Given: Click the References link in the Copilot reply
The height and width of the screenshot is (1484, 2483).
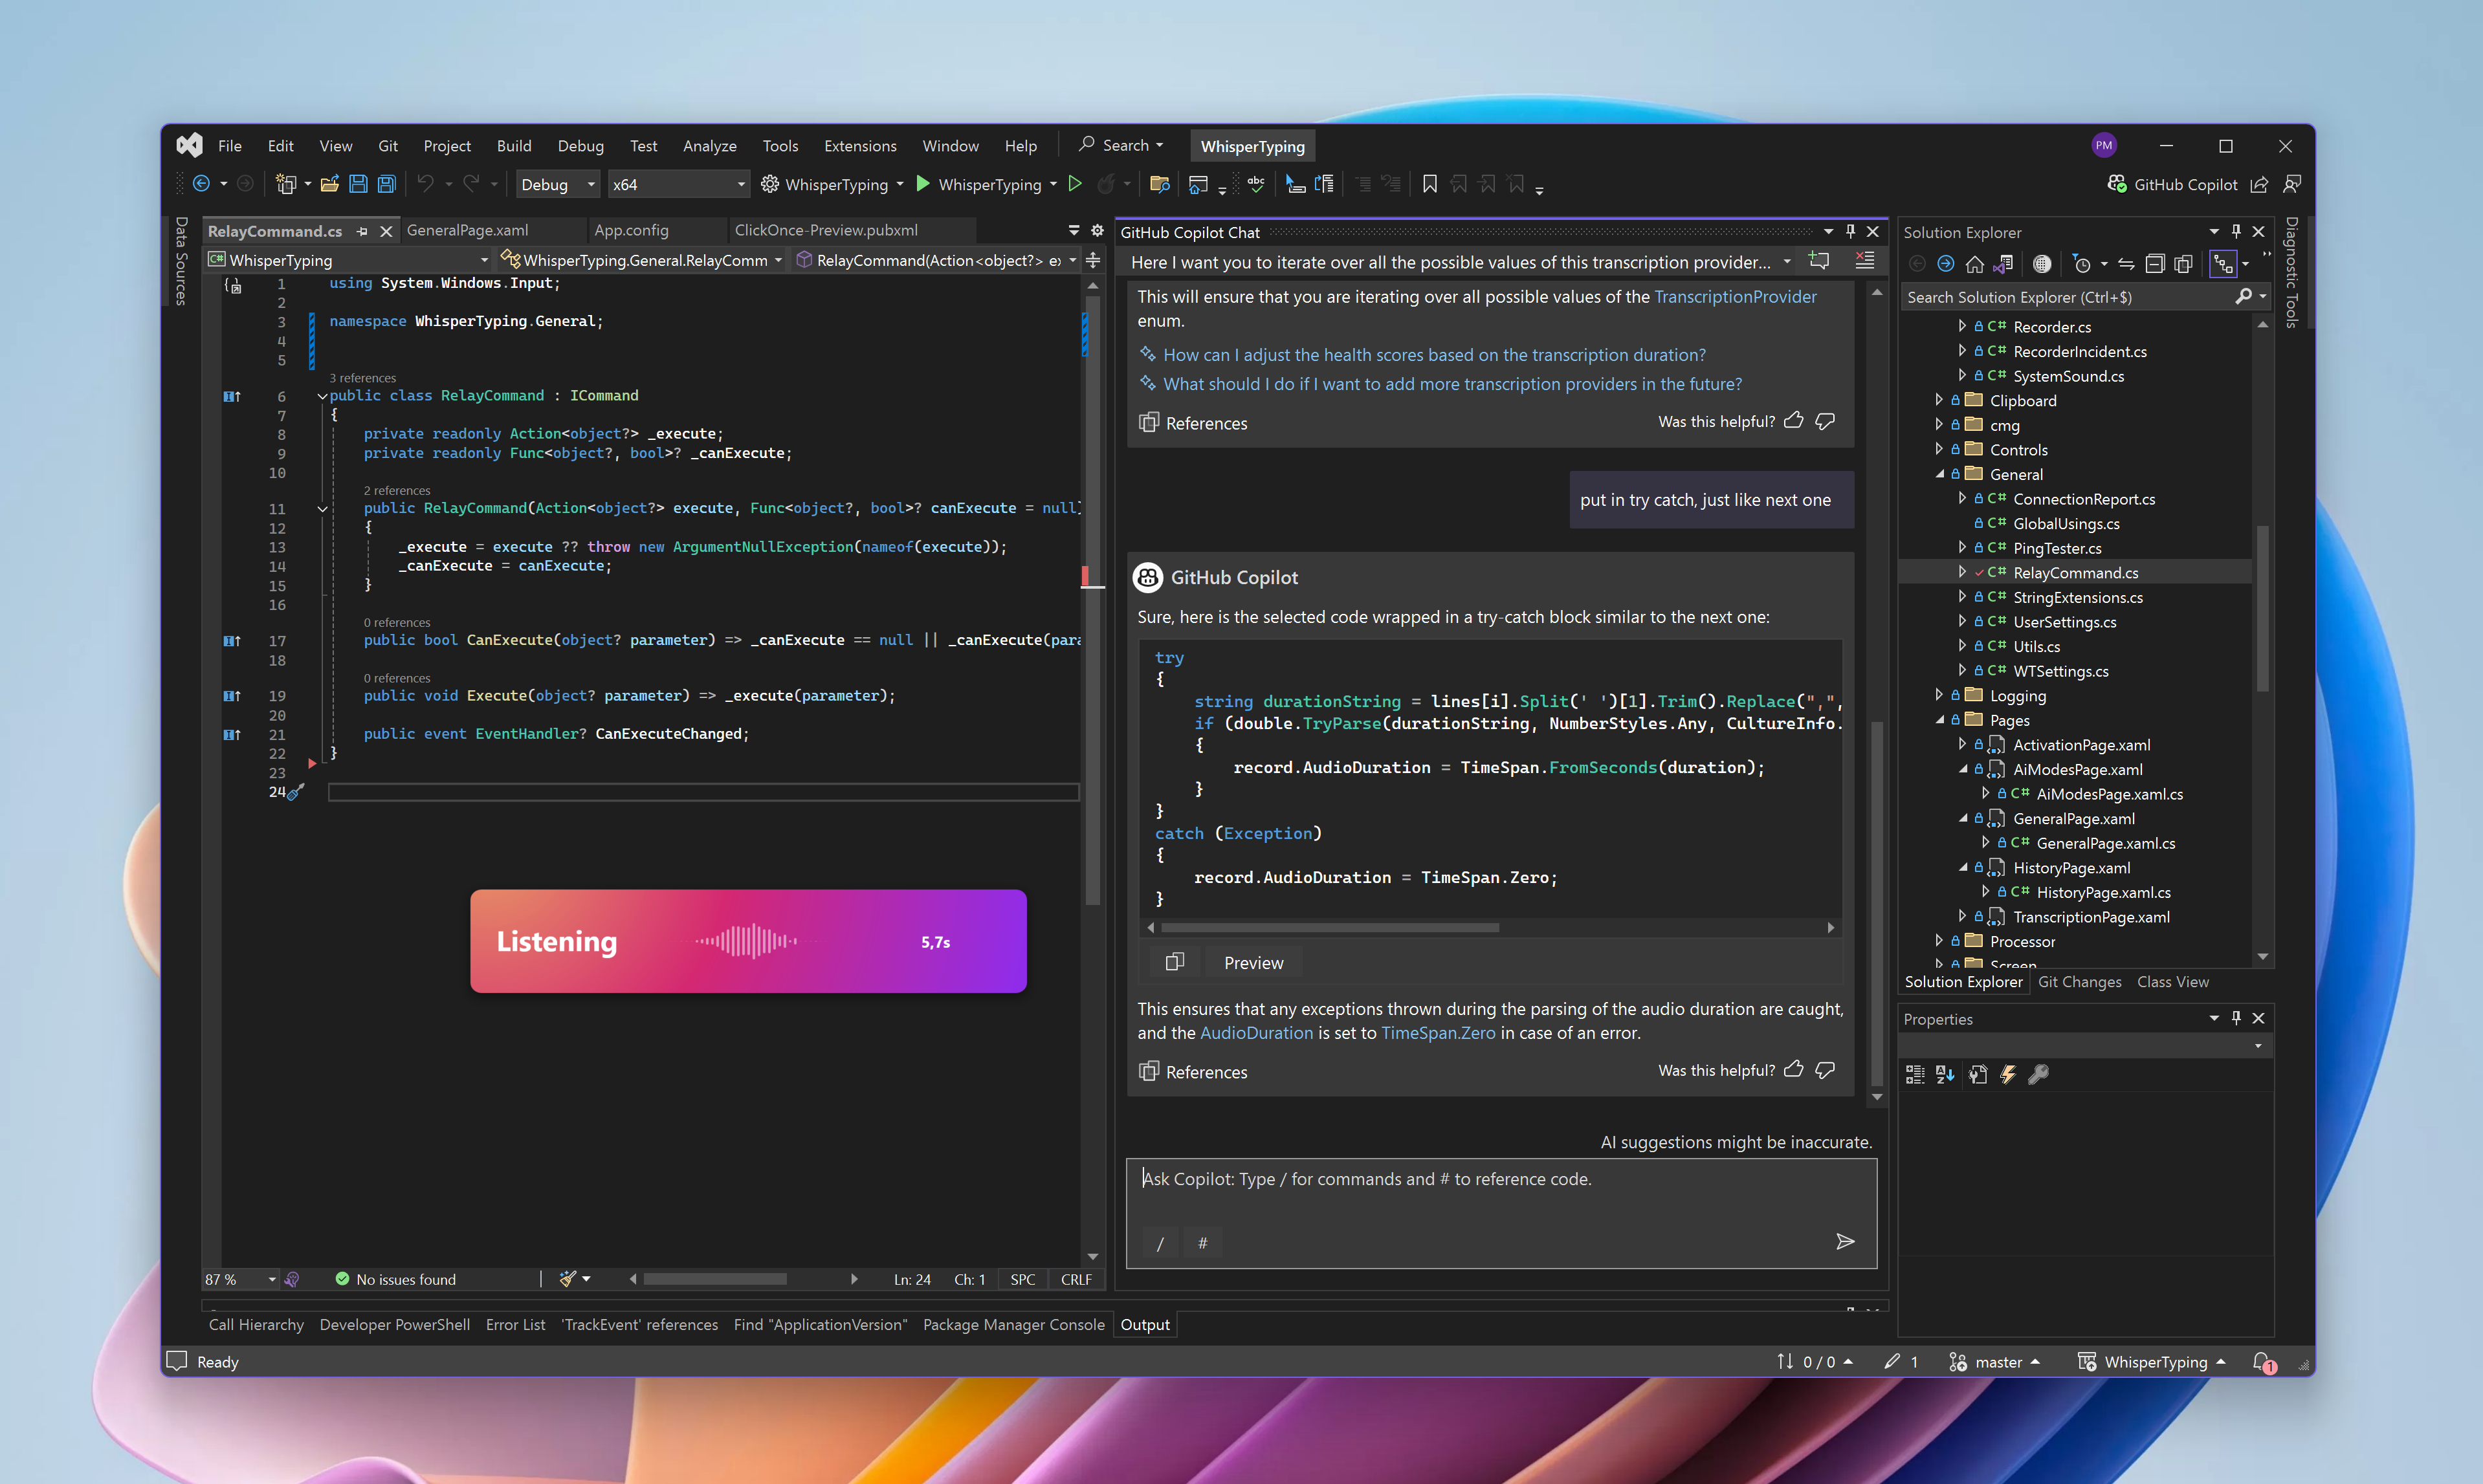Looking at the screenshot, I should coord(1207,1071).
